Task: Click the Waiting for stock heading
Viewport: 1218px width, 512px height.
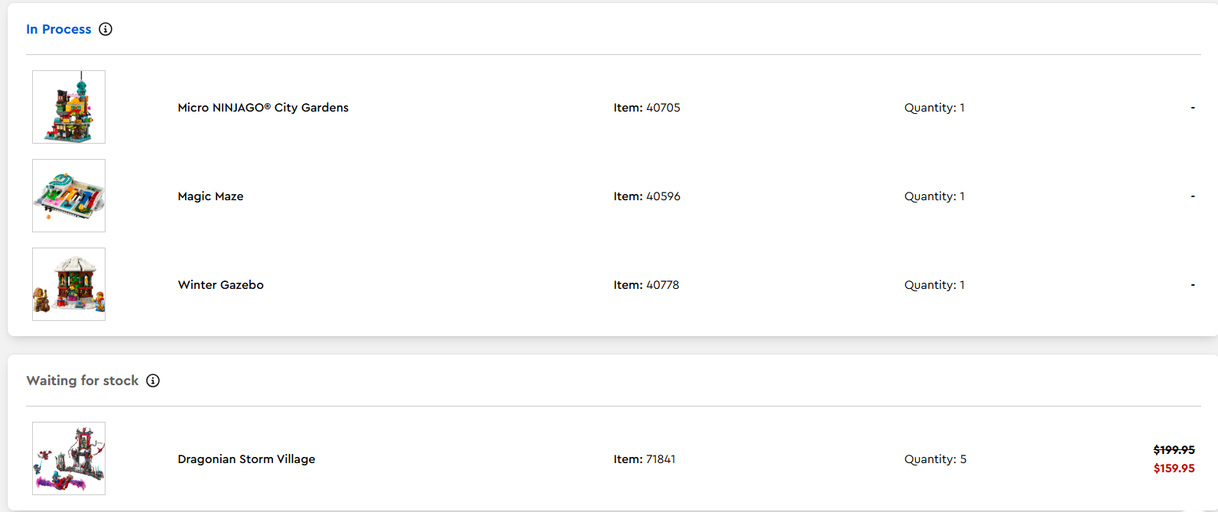Action: pyautogui.click(x=83, y=381)
